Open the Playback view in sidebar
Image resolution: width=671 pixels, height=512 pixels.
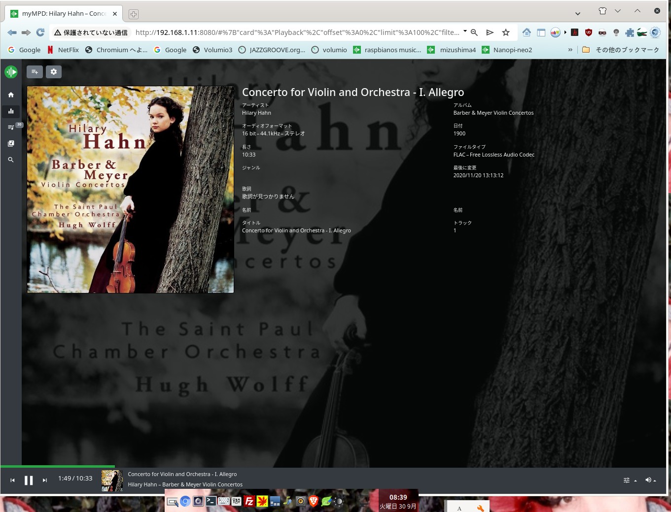pos(11,111)
